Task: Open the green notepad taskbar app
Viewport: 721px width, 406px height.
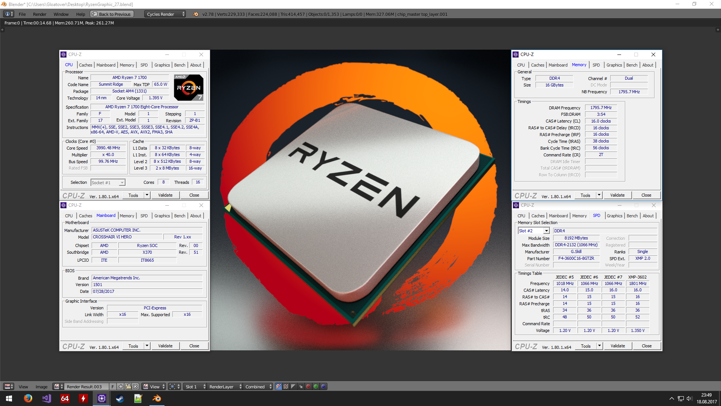Action: pyautogui.click(x=138, y=398)
